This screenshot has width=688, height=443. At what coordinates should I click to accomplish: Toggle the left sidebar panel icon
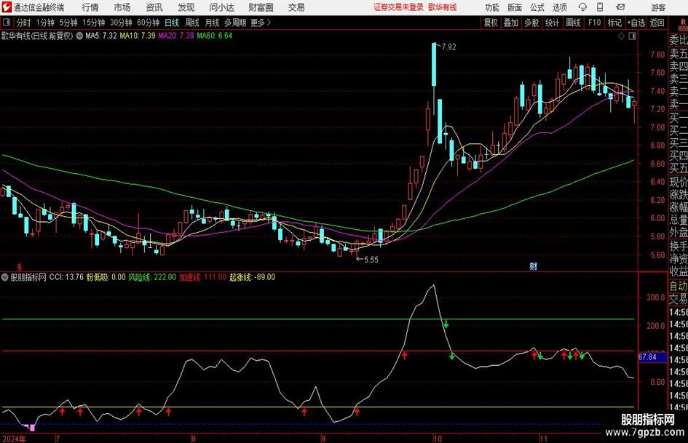tap(6, 23)
